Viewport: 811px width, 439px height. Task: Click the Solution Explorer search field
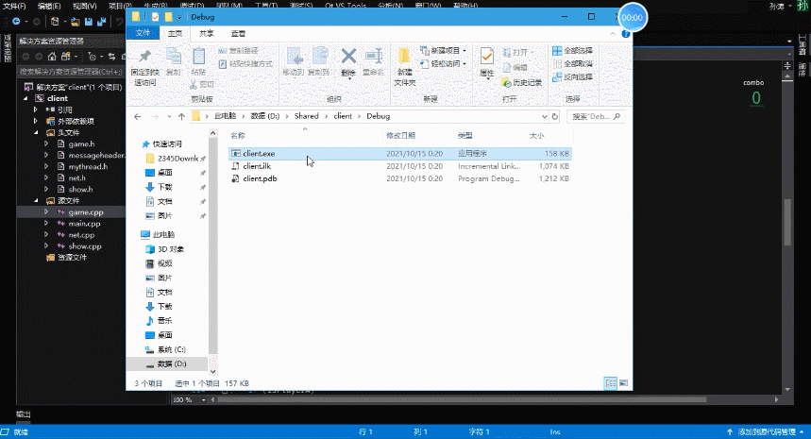click(x=71, y=72)
